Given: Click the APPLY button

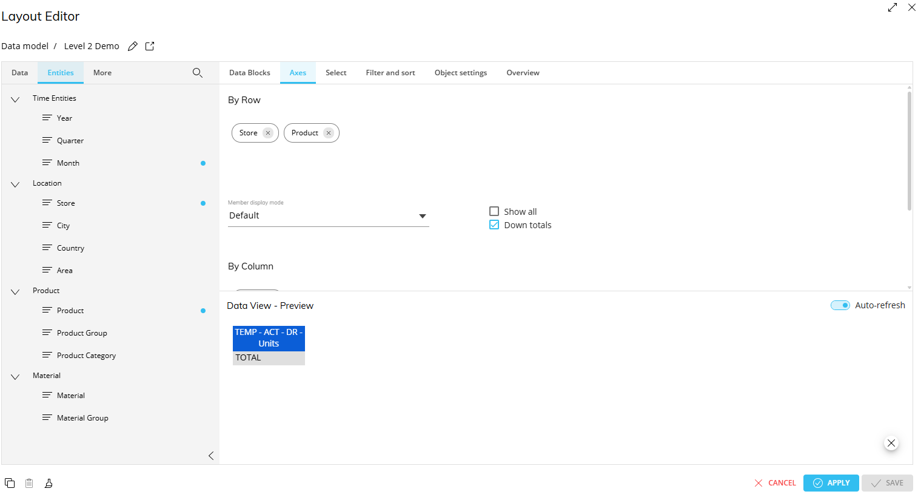Looking at the screenshot, I should 831,483.
